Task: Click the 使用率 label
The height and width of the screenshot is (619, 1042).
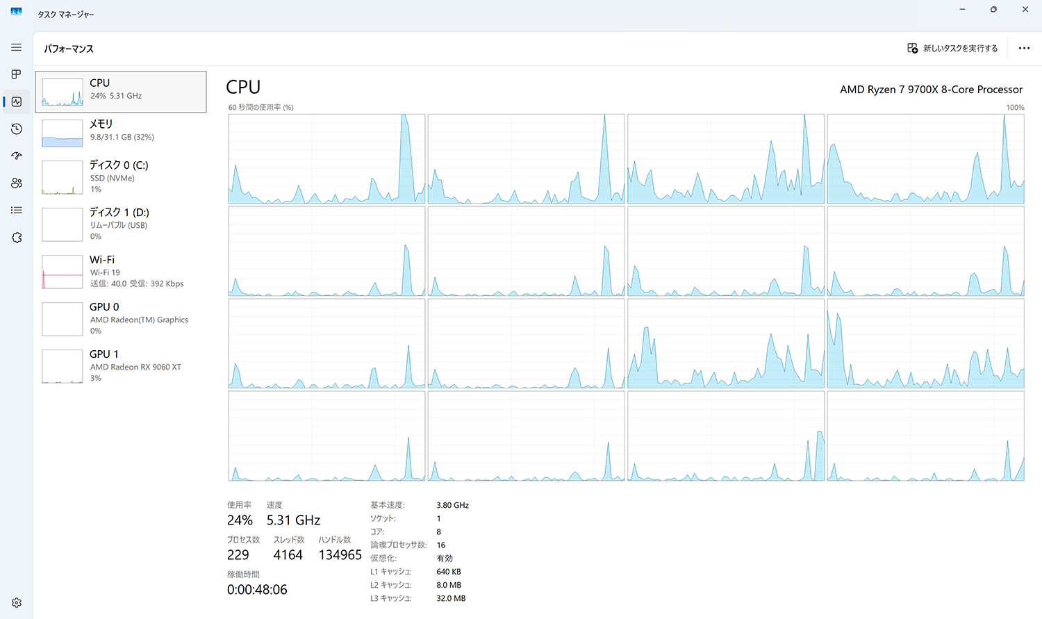Action: 239,505
